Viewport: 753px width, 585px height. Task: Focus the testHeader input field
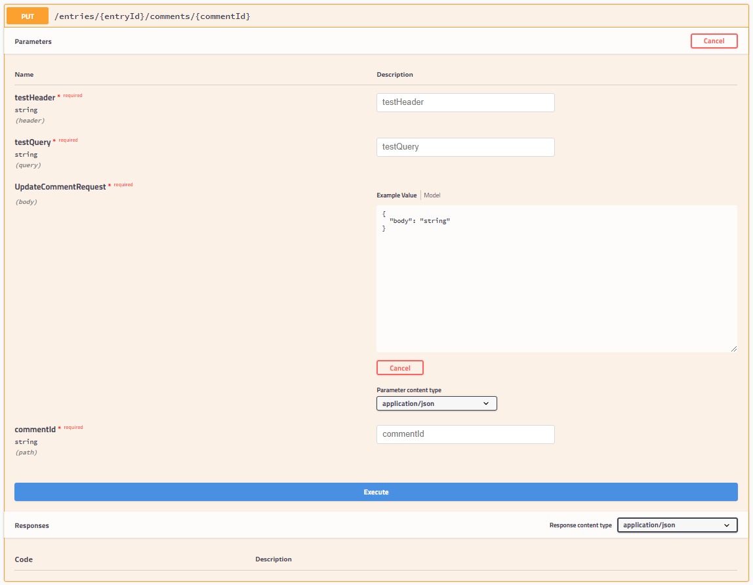465,102
